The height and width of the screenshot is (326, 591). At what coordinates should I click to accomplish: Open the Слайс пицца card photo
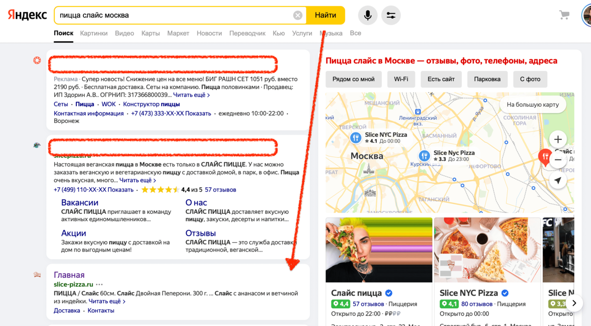click(379, 250)
